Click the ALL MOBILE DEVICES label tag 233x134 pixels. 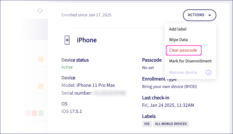pos(171,124)
